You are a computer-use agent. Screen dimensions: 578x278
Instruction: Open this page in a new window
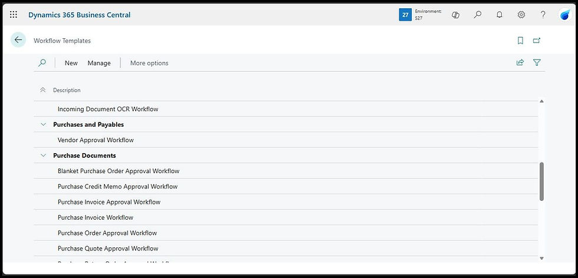537,41
